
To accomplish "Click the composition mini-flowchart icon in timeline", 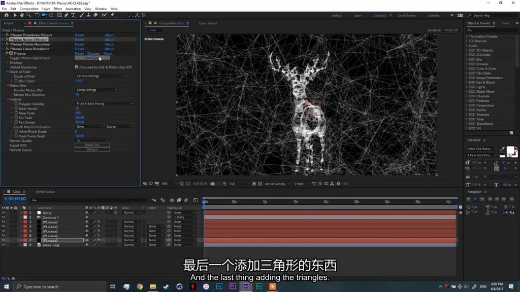I will (x=153, y=200).
